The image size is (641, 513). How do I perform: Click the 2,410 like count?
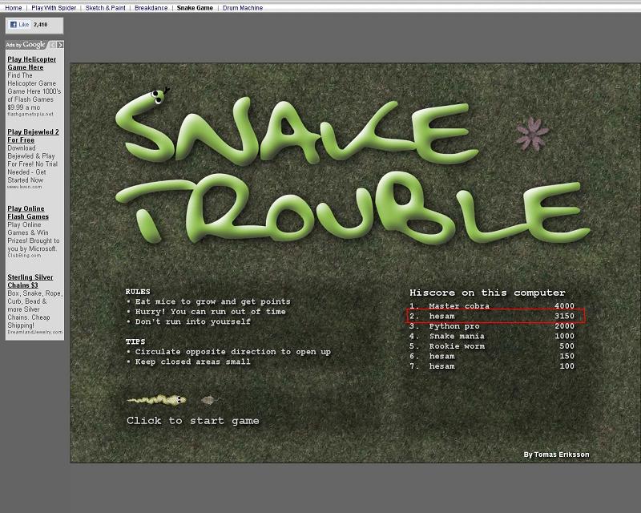tap(41, 25)
